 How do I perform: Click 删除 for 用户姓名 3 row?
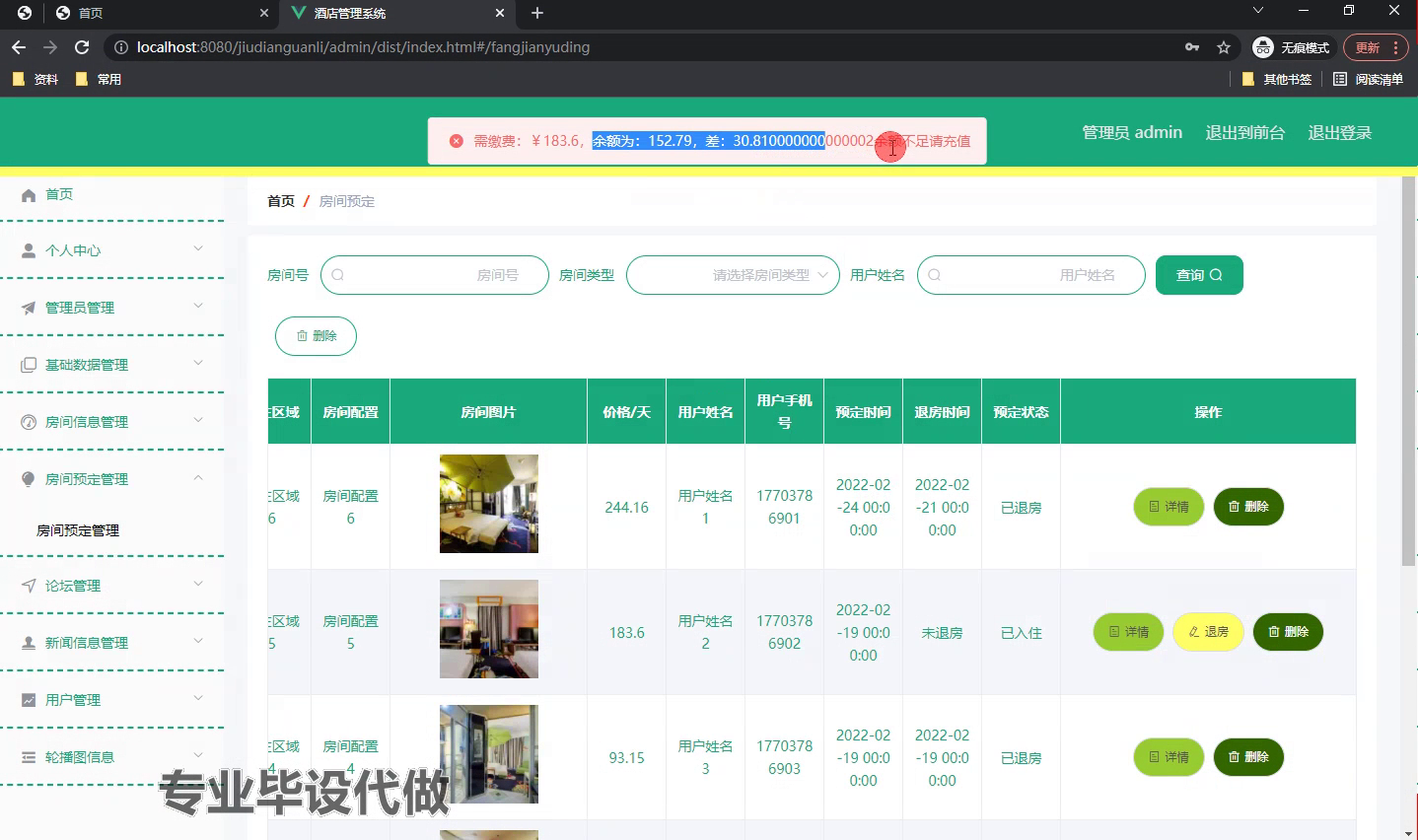click(x=1248, y=757)
